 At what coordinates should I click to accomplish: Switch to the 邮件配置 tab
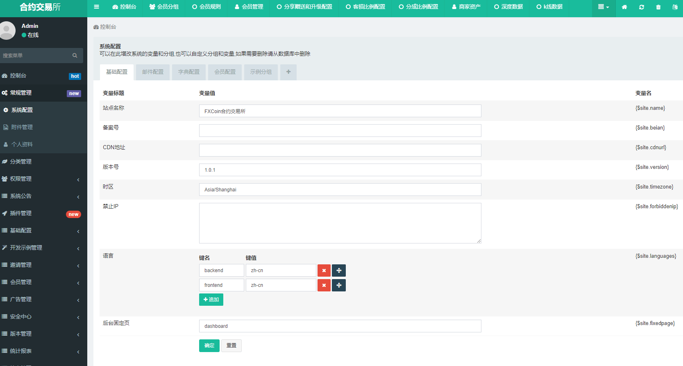click(x=153, y=72)
